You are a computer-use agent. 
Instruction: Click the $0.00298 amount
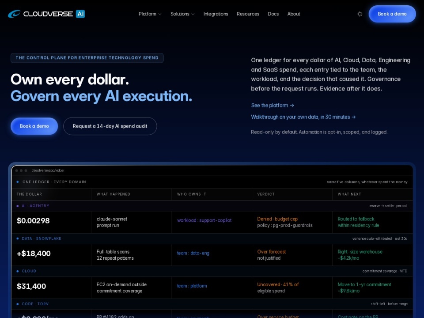(33, 221)
